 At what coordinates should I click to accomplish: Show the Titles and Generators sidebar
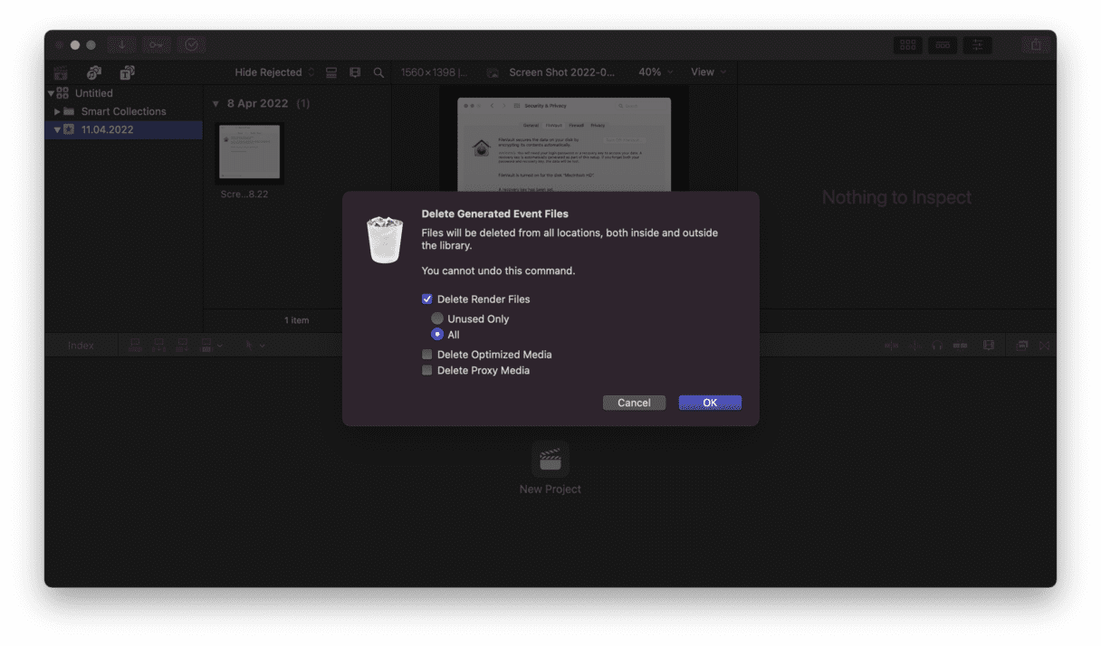point(127,72)
